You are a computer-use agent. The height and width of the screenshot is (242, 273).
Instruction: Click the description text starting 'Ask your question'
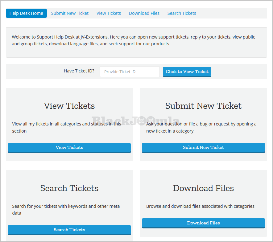click(201, 127)
